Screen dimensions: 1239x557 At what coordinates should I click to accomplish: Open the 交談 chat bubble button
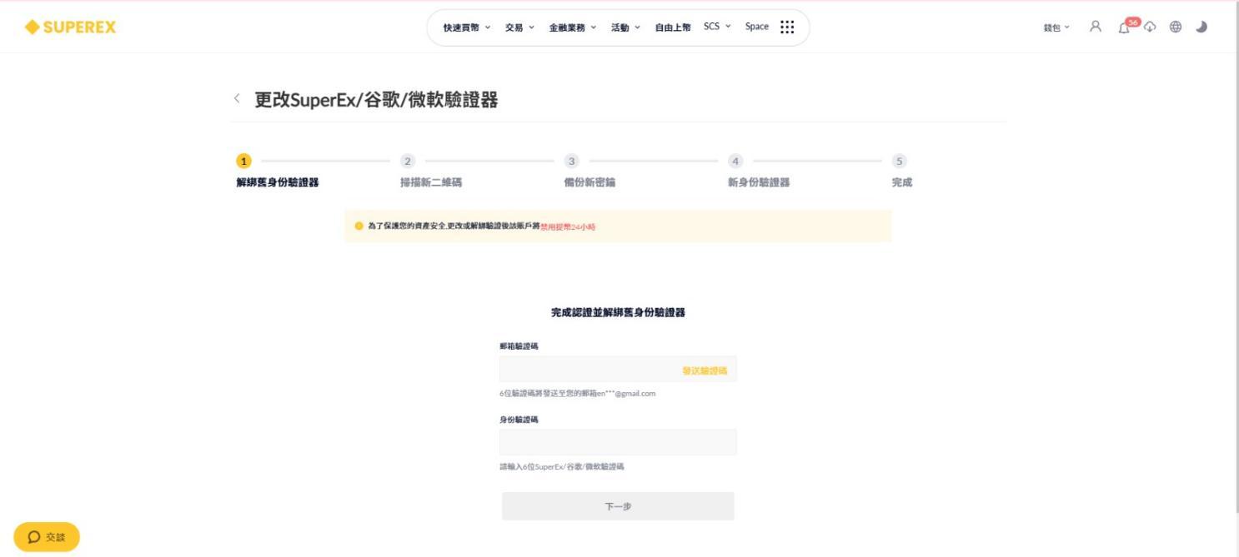(x=47, y=537)
